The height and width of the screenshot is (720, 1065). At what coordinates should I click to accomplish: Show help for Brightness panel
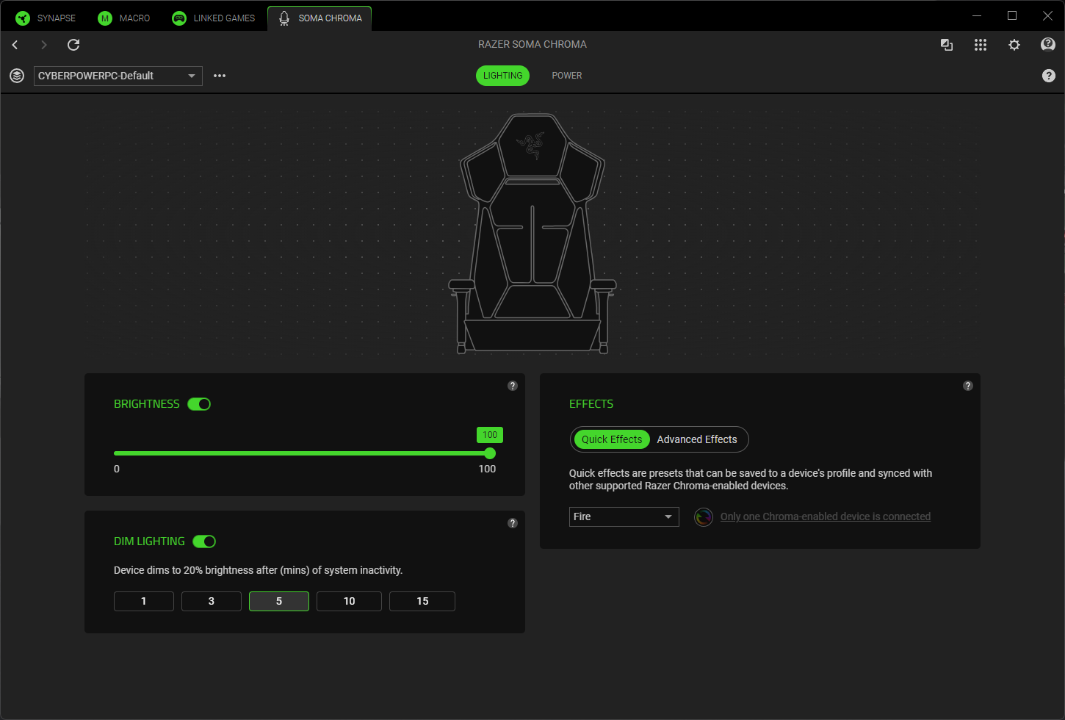513,386
